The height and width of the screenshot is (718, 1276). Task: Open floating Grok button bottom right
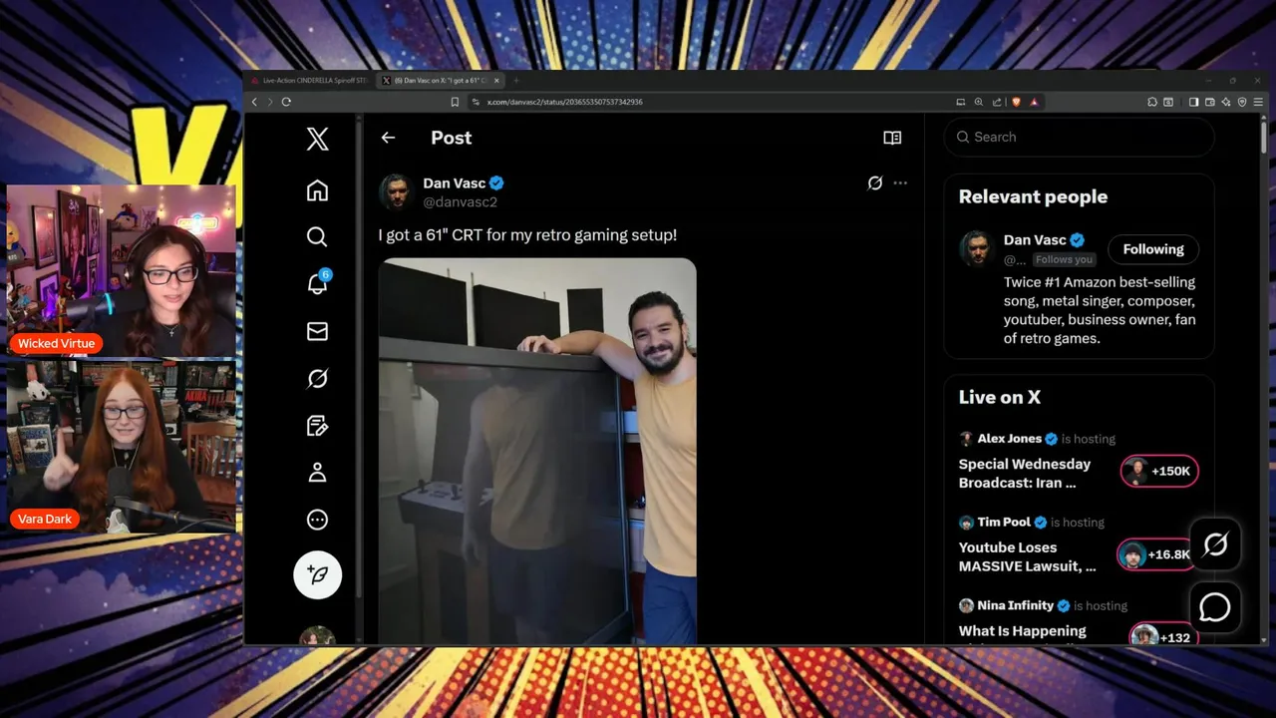coord(1215,543)
